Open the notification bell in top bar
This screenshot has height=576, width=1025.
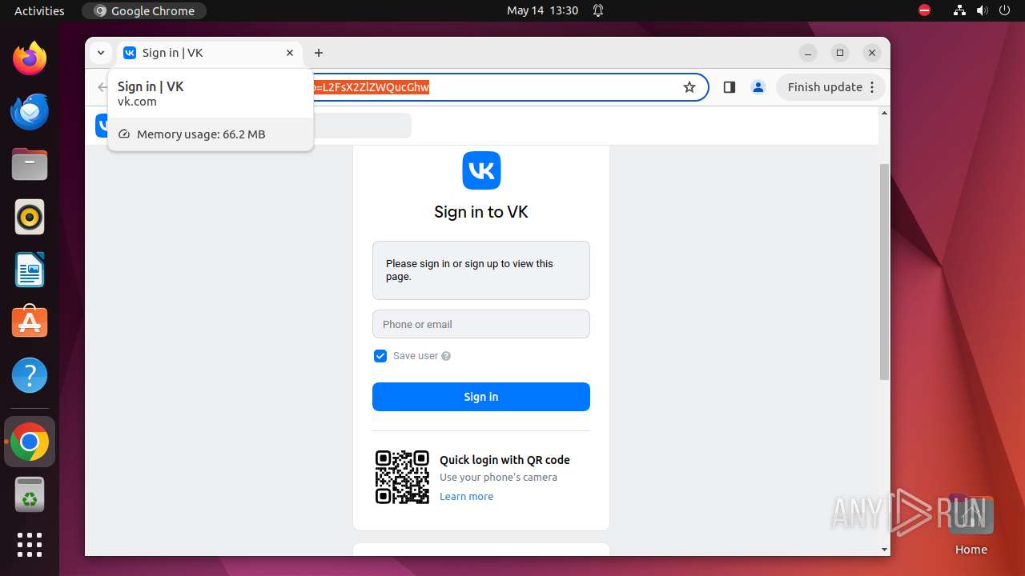click(x=598, y=10)
